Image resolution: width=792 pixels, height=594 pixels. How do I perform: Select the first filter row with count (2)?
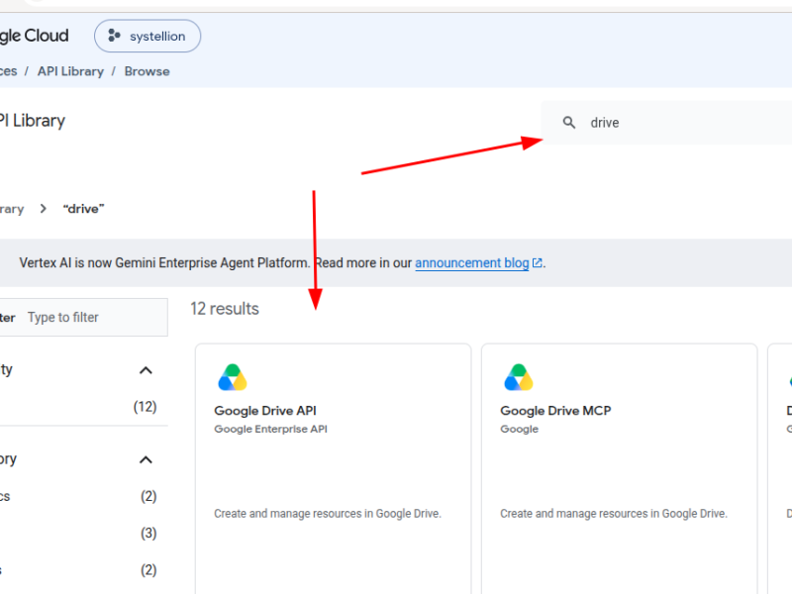tap(78, 496)
